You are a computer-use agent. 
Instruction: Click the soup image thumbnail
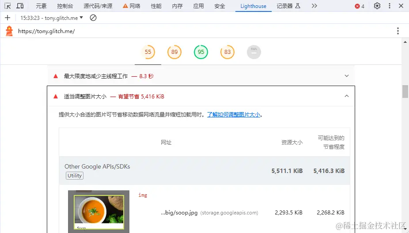click(x=98, y=211)
